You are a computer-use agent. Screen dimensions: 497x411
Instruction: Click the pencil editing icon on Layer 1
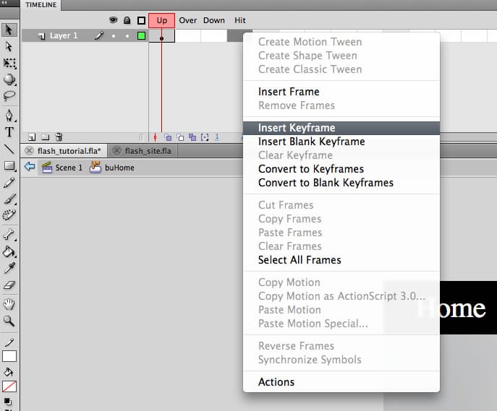99,35
